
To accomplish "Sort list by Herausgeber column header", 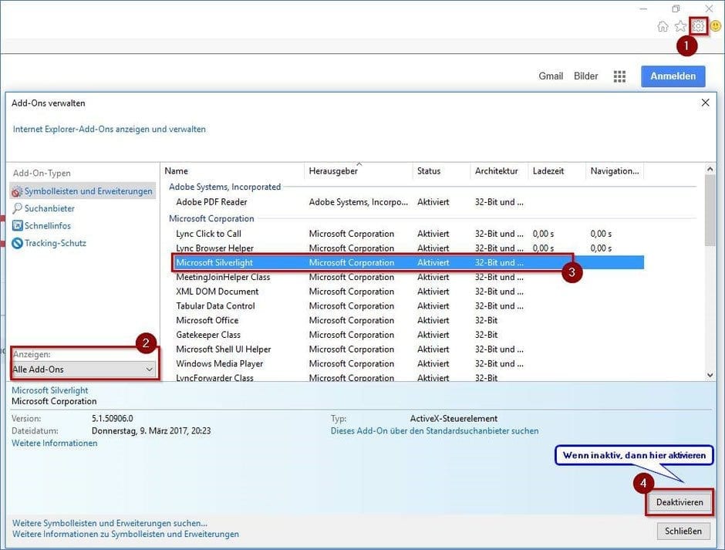I will (x=359, y=171).
